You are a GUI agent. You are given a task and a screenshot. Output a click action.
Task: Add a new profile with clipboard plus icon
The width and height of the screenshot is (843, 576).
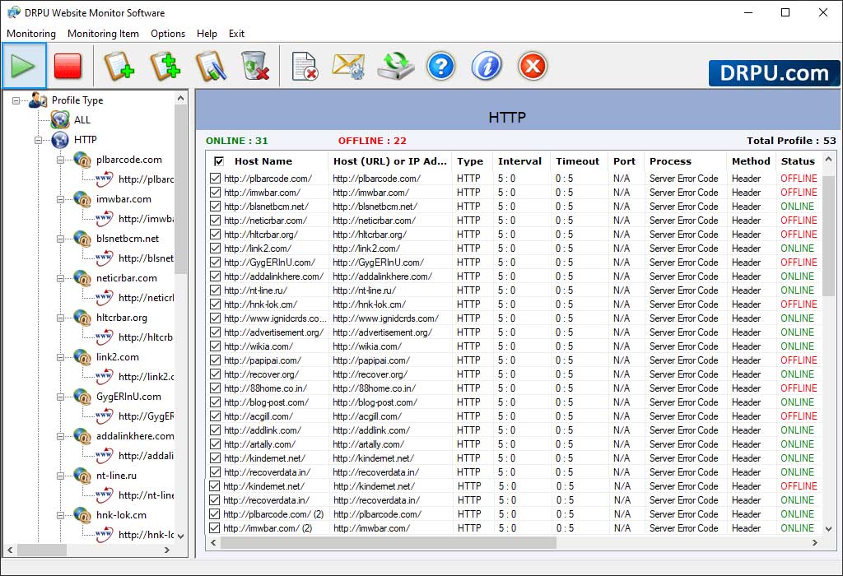[x=119, y=66]
